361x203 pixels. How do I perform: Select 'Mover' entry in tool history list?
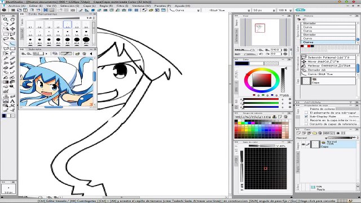pos(328,61)
